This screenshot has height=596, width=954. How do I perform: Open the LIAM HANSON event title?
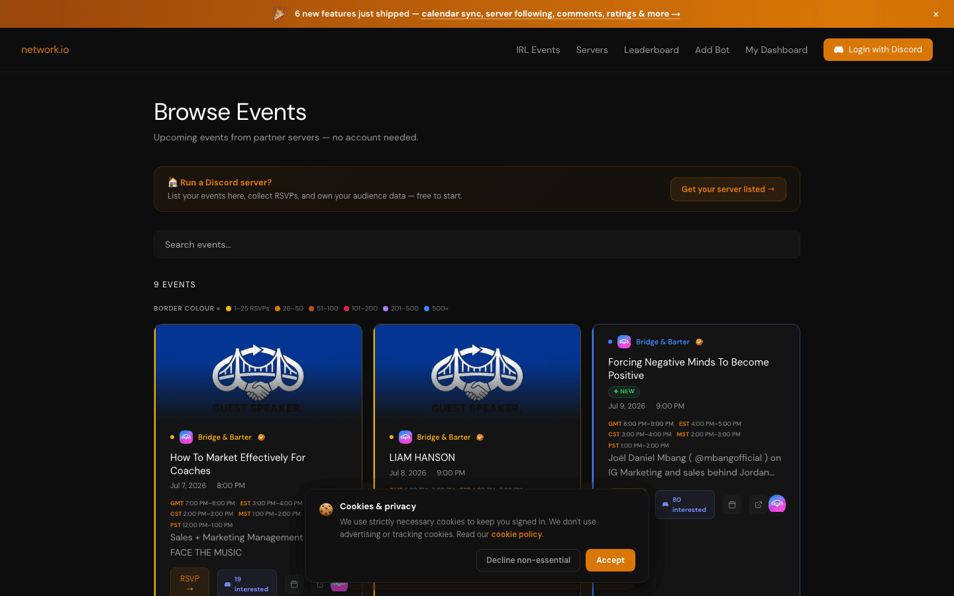pos(422,458)
